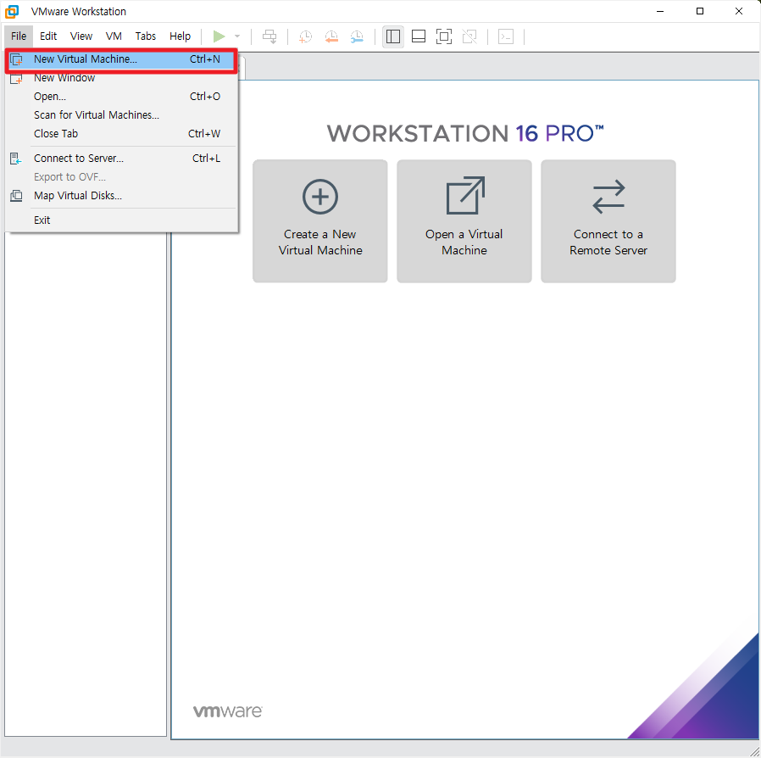Click the window resize grip corner
761x758 pixels.
[x=754, y=751]
